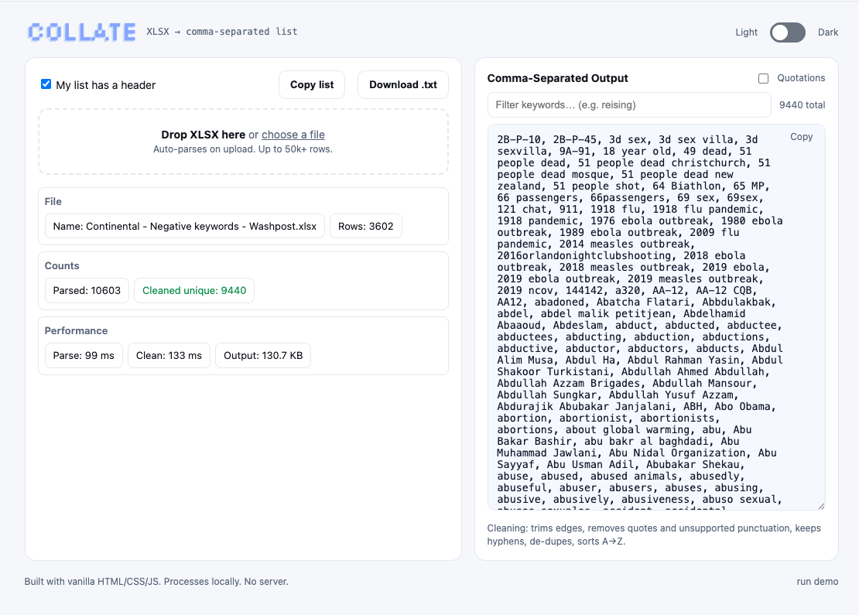This screenshot has height=615, width=859.
Task: Click the 'Parsed: 10603' count chip
Action: coord(87,291)
